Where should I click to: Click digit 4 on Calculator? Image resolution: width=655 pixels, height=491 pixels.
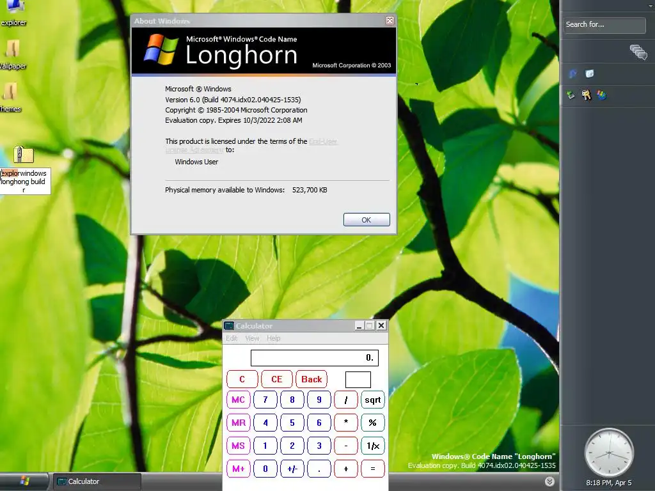pos(265,423)
